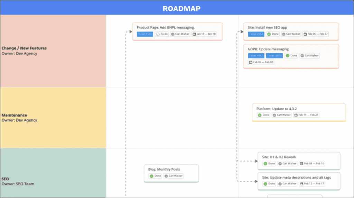Select the Maintenance swimlane label
Screen dimensions: 354x198
click(14, 115)
